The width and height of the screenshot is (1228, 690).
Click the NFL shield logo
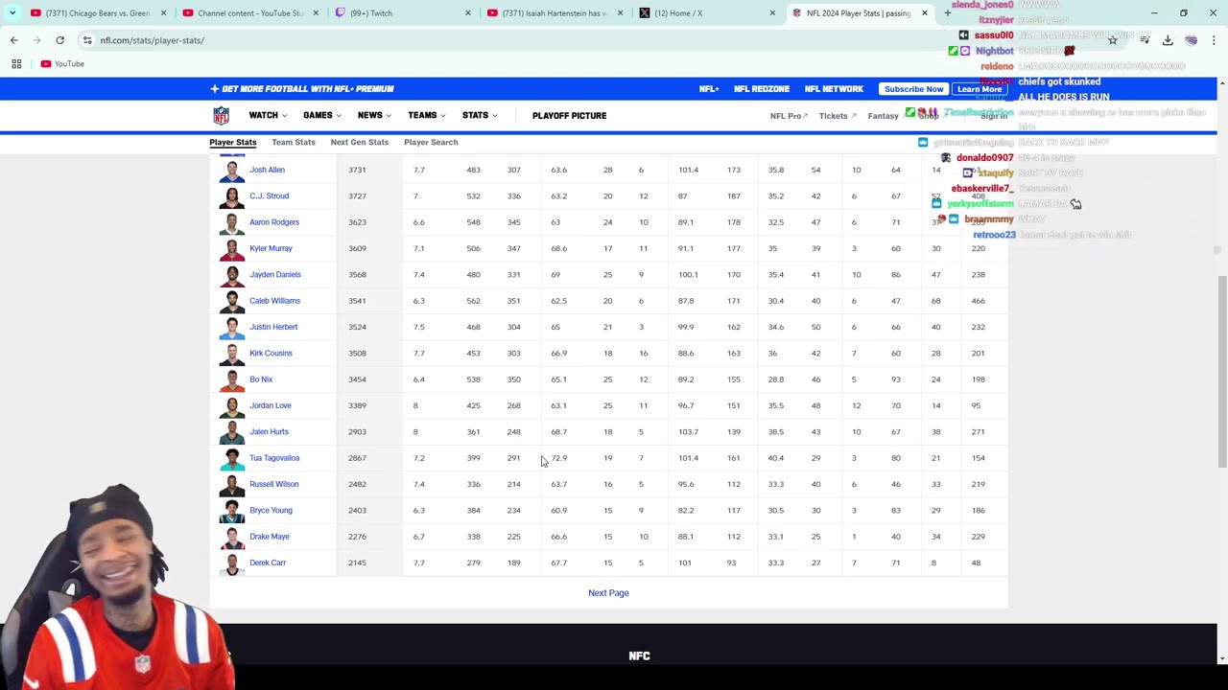coord(222,116)
